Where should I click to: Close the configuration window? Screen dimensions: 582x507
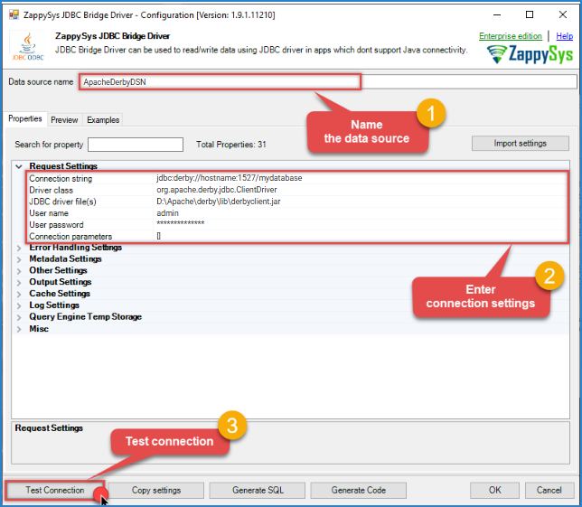coord(563,14)
